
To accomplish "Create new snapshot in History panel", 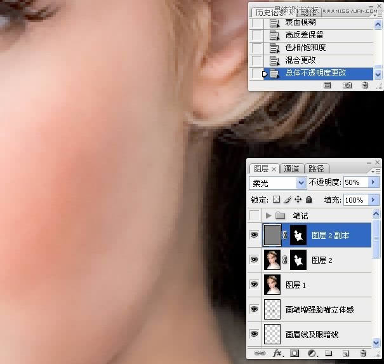I will (x=347, y=84).
